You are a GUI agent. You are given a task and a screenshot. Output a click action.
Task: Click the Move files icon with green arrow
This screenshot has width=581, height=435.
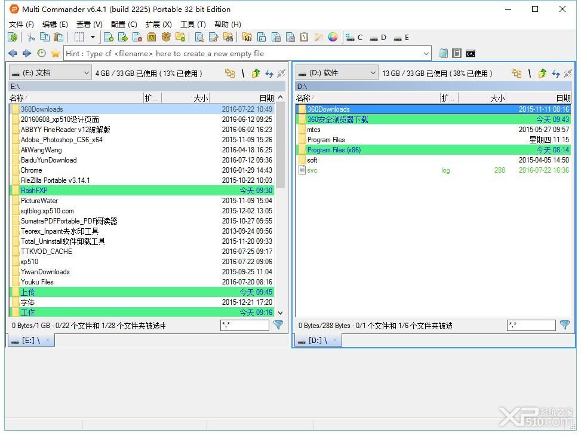[x=122, y=37]
